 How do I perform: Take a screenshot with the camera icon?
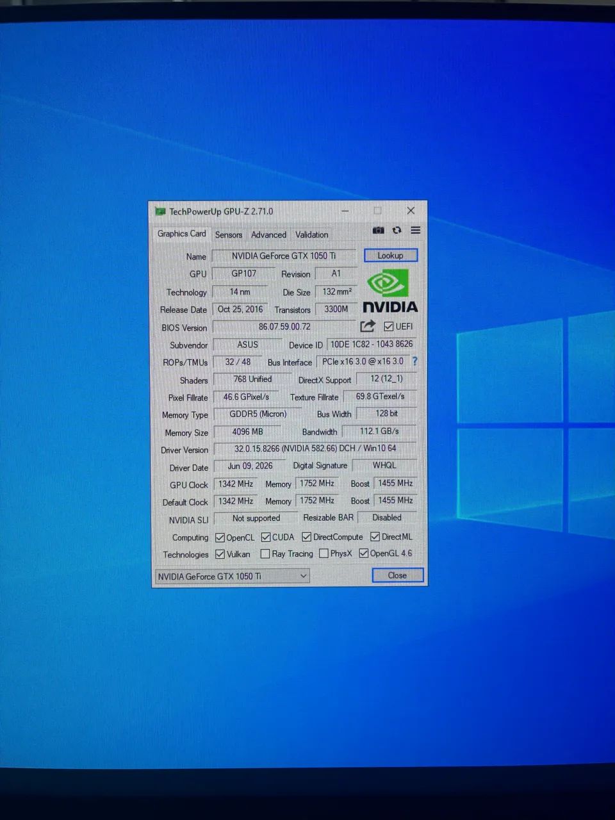tap(379, 230)
